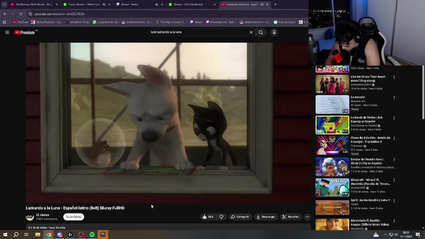Click the magnifier search button
The height and width of the screenshot is (239, 425).
tap(261, 32)
